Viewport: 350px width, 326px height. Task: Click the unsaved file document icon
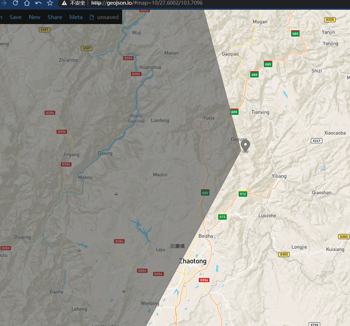point(92,17)
